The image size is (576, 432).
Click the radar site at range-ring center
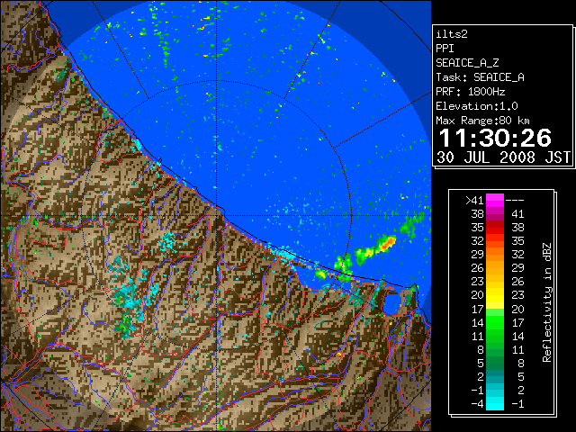pos(217,215)
